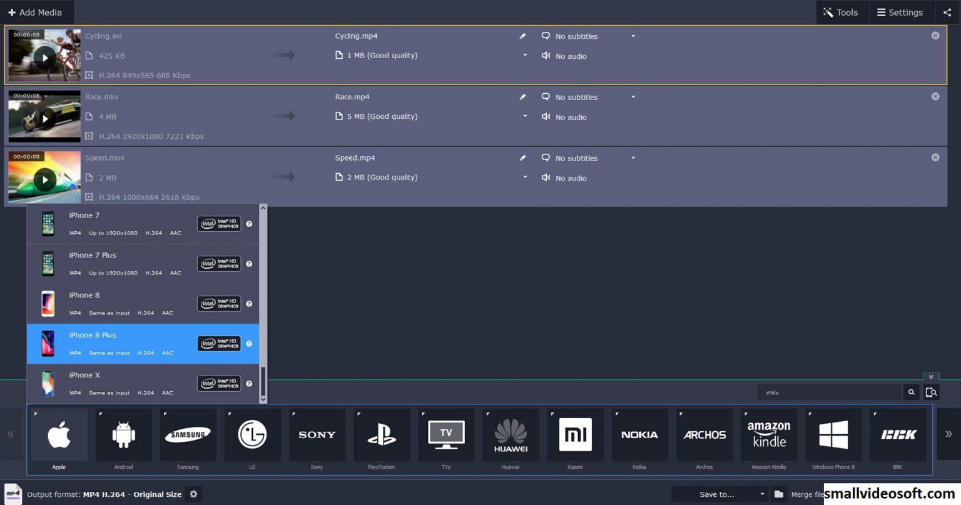
Task: Click the share icon at top right
Action: 947,12
